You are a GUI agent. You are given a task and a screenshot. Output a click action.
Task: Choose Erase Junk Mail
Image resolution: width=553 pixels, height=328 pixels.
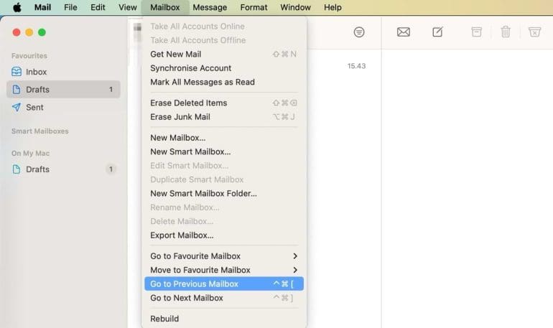click(224, 117)
